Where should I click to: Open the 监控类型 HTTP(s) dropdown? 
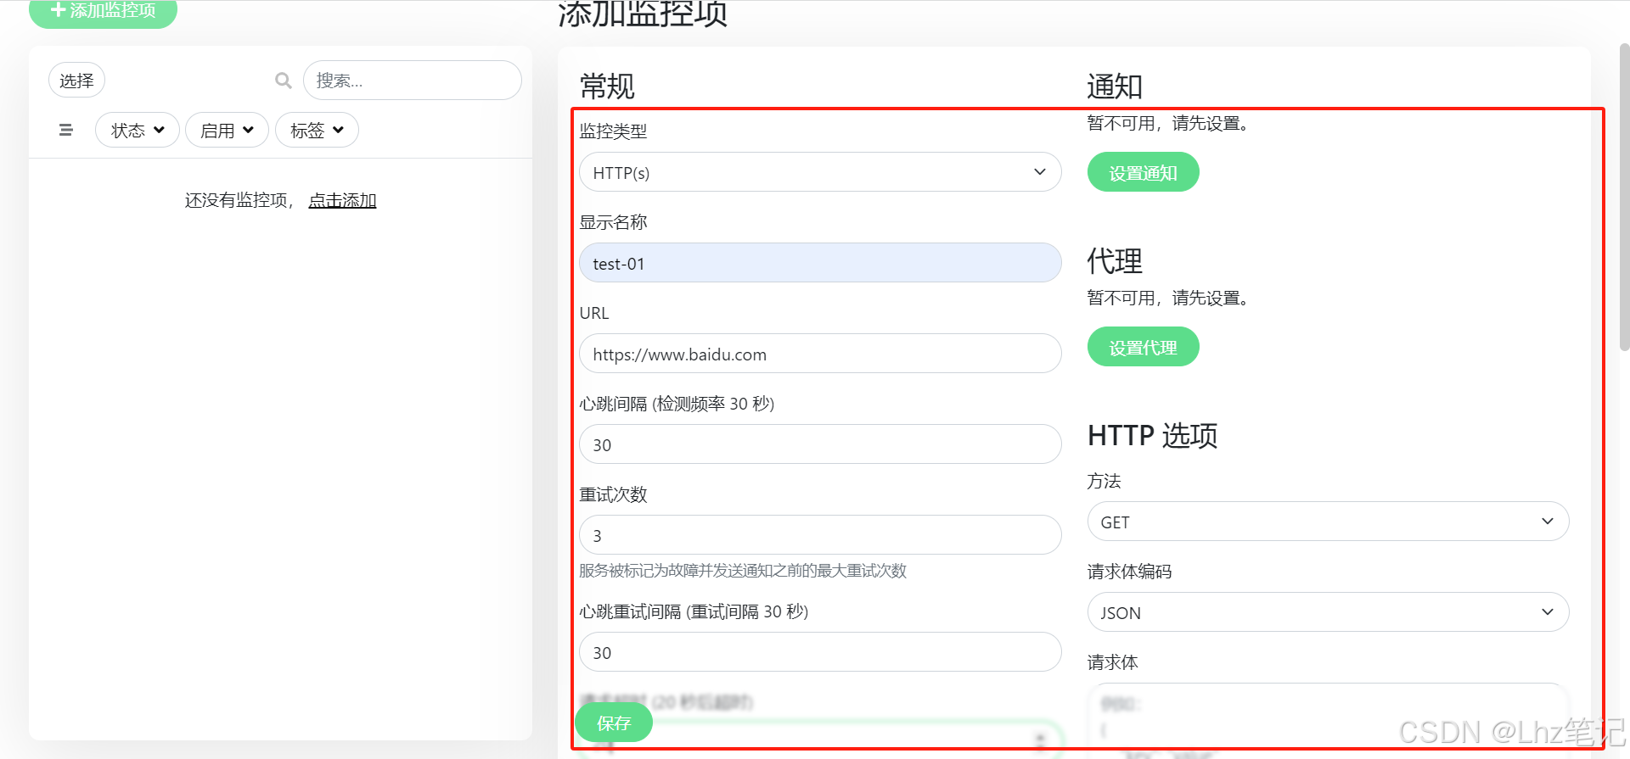click(x=820, y=172)
